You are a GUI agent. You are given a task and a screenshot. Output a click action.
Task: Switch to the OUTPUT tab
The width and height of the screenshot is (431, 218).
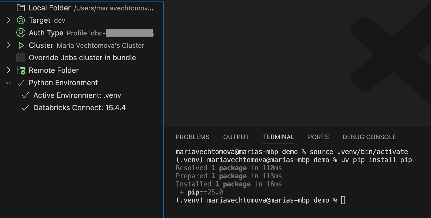pyautogui.click(x=236, y=137)
